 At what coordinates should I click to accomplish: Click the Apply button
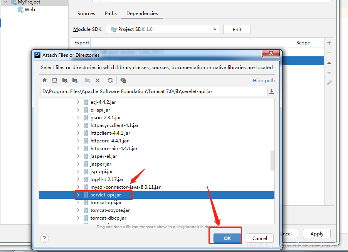pos(316,233)
